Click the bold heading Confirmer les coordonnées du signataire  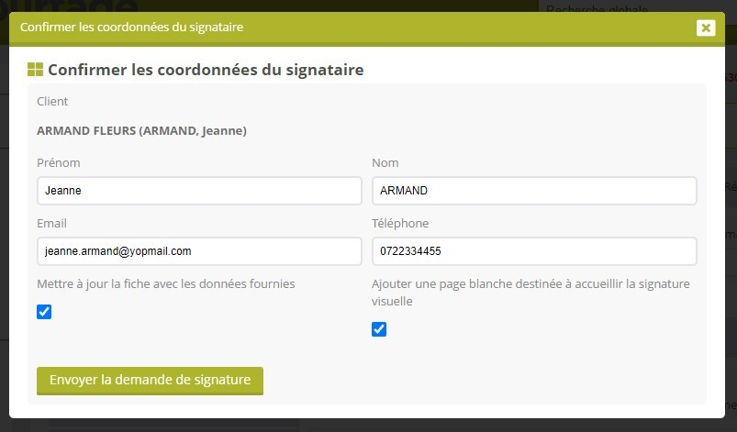206,70
